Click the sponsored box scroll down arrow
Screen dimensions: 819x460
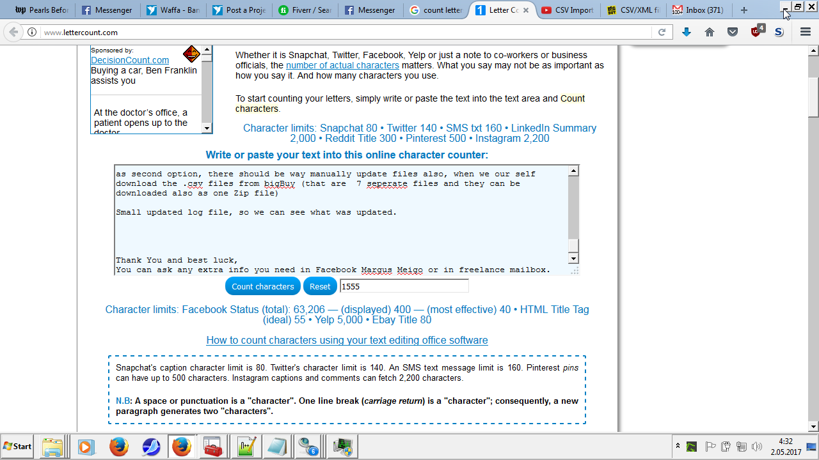pos(207,128)
